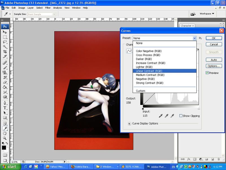The height and width of the screenshot is (170, 226).
Task: Select the Brush tool
Action: (x=5, y=68)
